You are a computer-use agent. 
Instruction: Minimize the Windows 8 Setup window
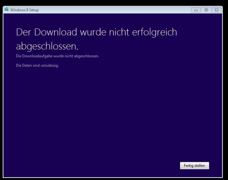196,10
